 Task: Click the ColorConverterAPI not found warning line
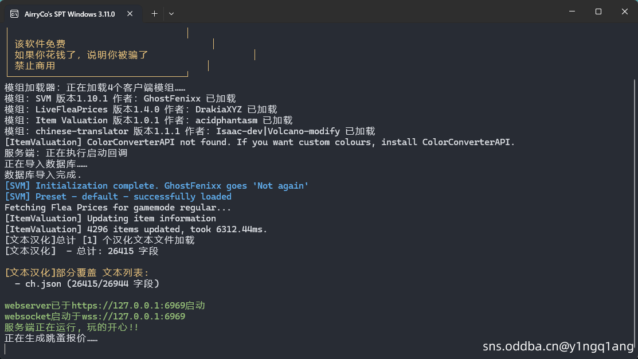pos(260,142)
